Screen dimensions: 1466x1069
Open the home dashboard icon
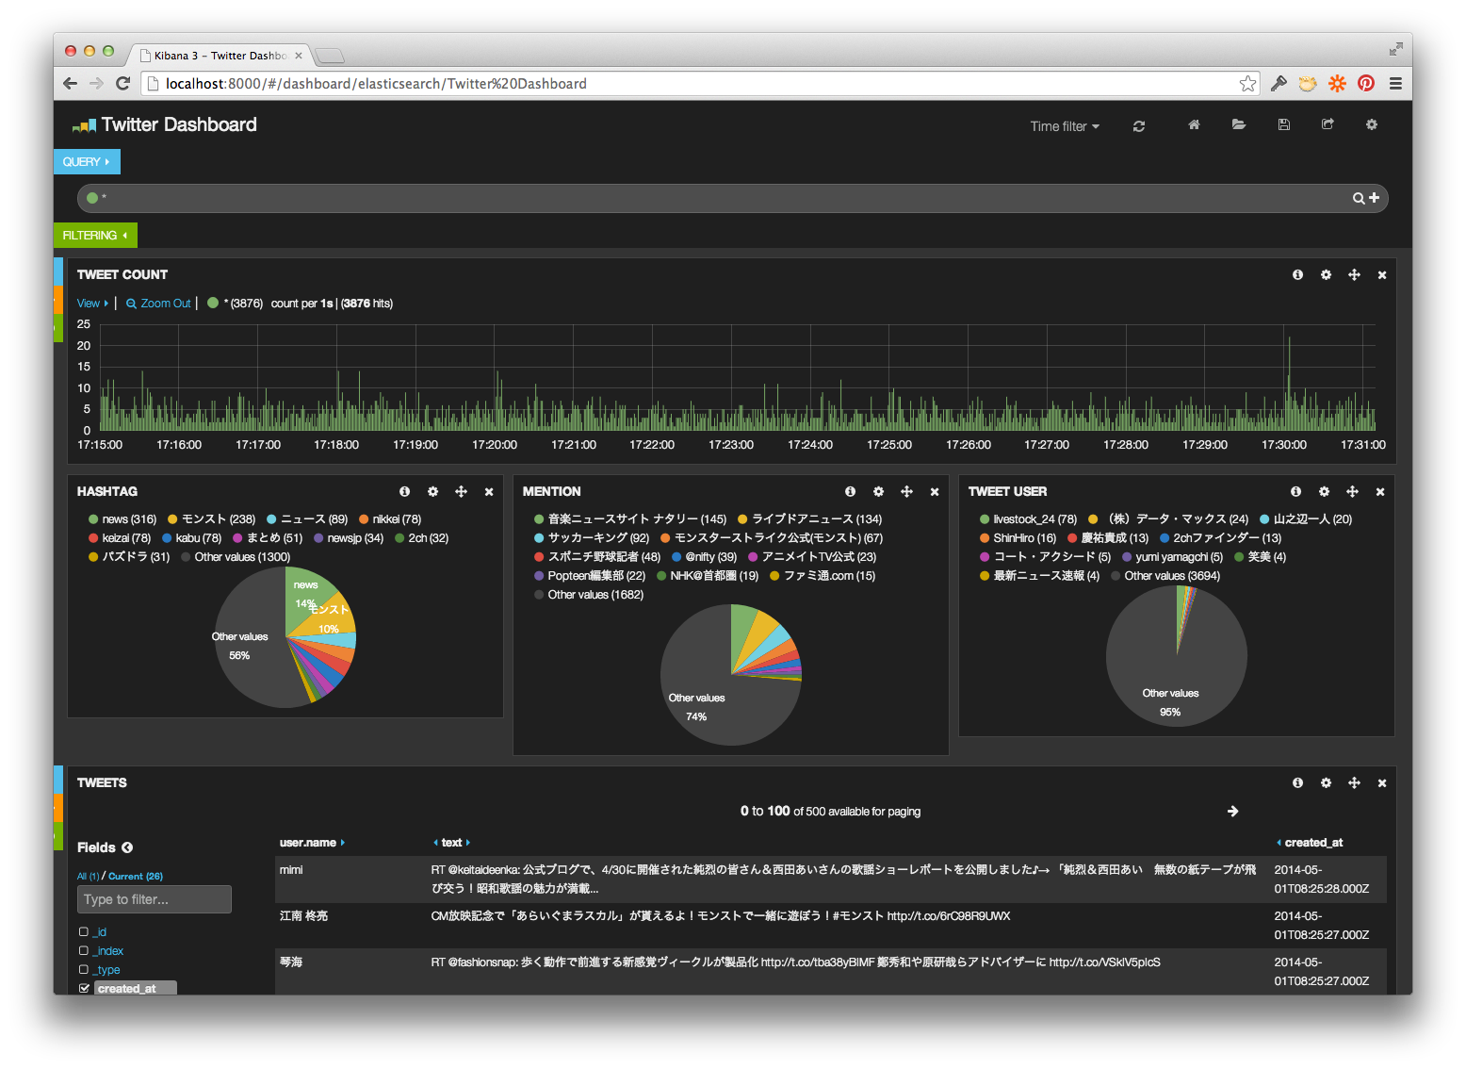pos(1193,124)
